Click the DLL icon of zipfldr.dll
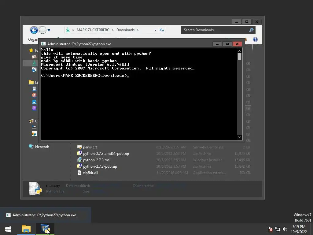The width and height of the screenshot is (313, 235). pos(79,173)
